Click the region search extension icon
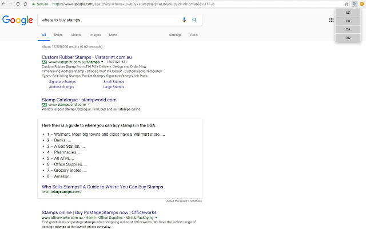The image size is (366, 229). (x=355, y=4)
